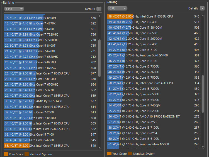Screen dimensions: 209x157
Task: Click the orange Your Score swatch in right legend
Action: pos(109,154)
